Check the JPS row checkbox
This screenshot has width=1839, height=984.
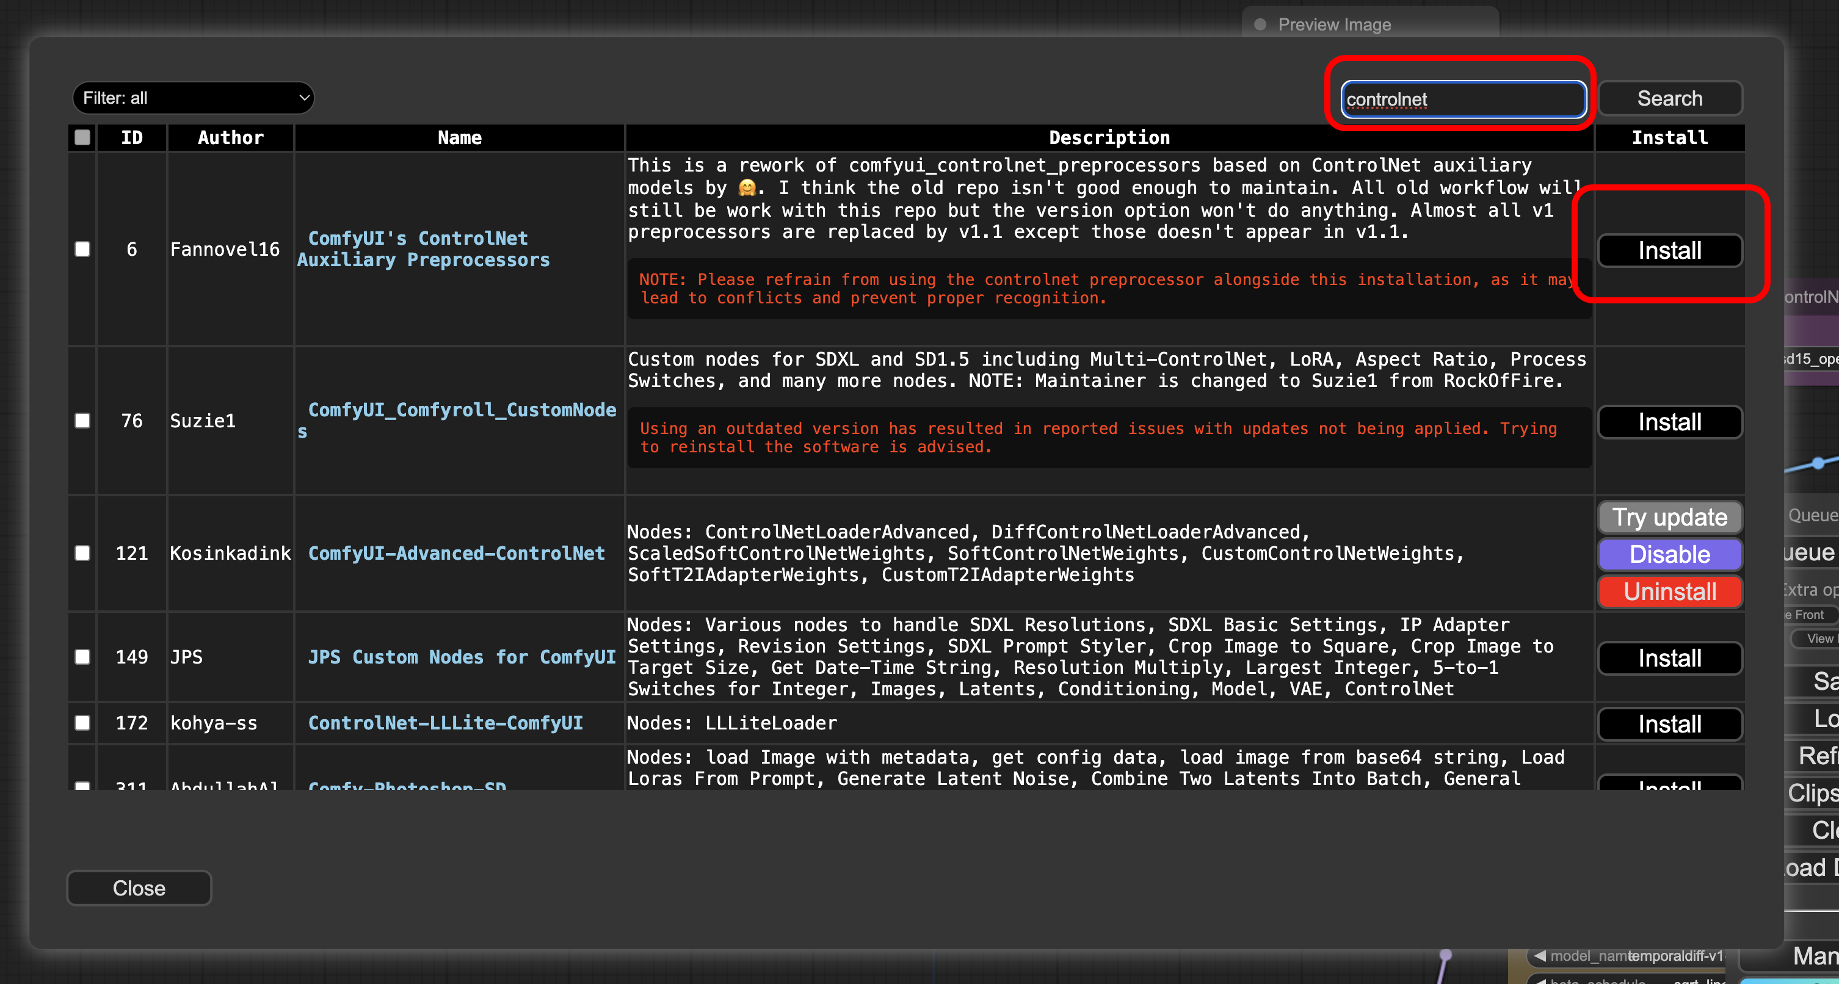pyautogui.click(x=82, y=656)
